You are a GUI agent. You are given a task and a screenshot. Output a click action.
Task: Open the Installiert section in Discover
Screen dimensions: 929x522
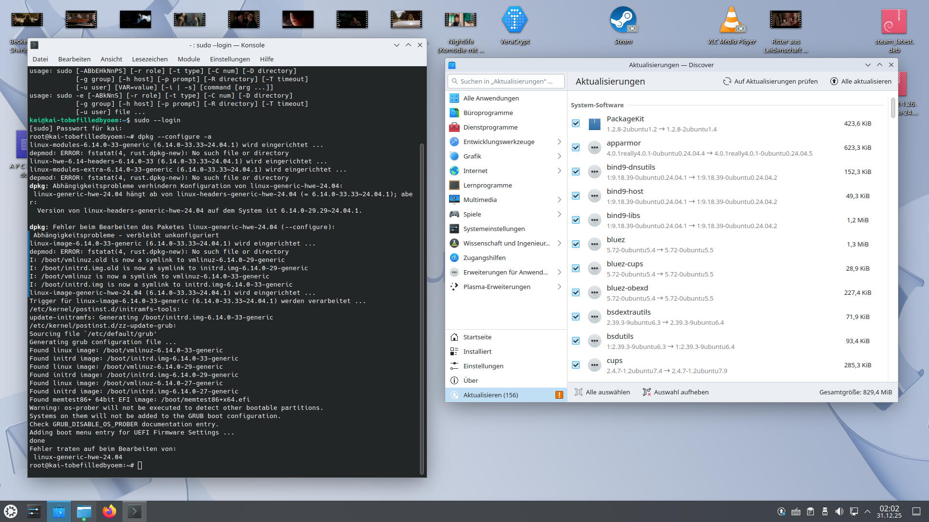click(x=477, y=351)
